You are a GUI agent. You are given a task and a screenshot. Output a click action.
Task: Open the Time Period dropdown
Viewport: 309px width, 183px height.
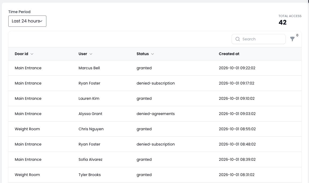[27, 21]
